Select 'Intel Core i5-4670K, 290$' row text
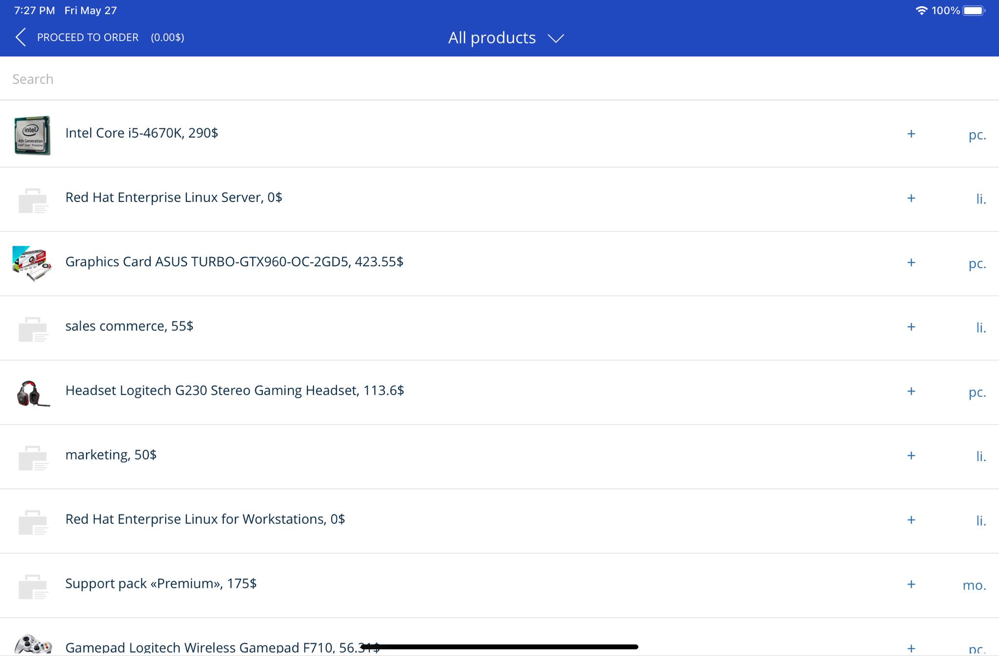 [141, 133]
